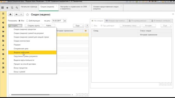Add Скидки (наценки) to favorites star
Image resolution: width=175 pixels, height=98 pixels.
pyautogui.click(x=27, y=14)
